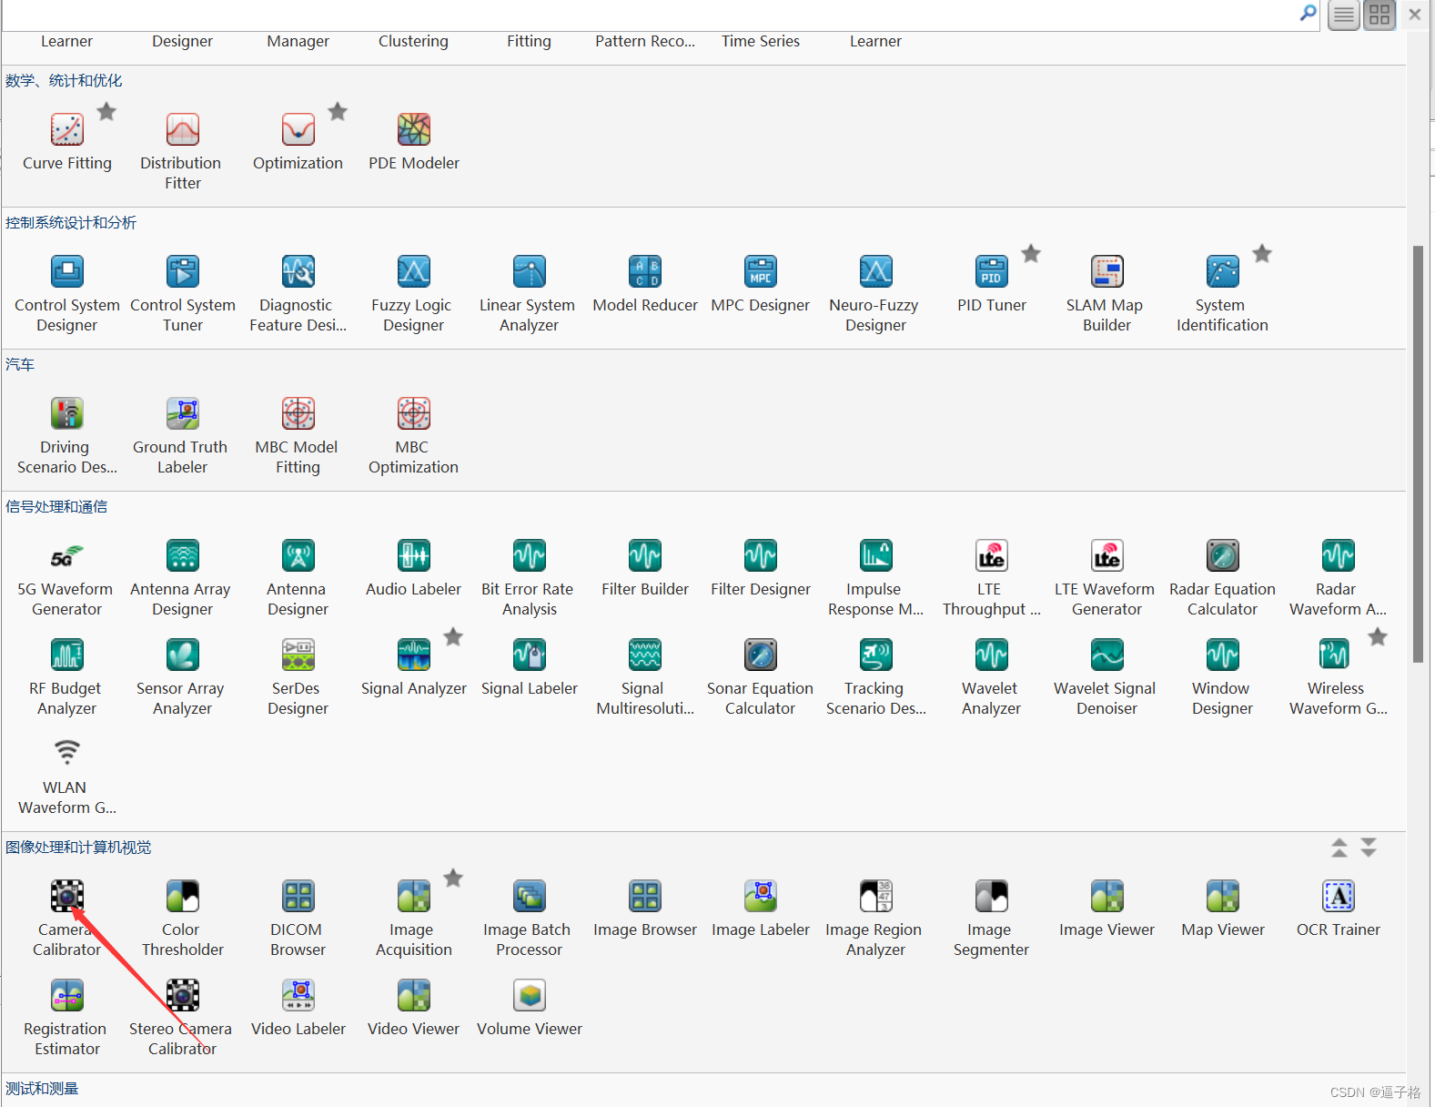1435x1107 pixels.
Task: Open the Ground Truth Labeler app
Action: coord(183,413)
